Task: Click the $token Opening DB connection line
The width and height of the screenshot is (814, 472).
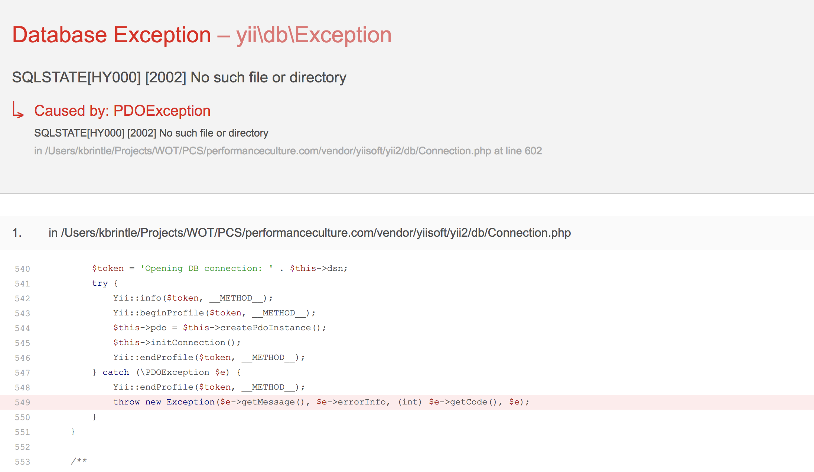Action: point(220,268)
